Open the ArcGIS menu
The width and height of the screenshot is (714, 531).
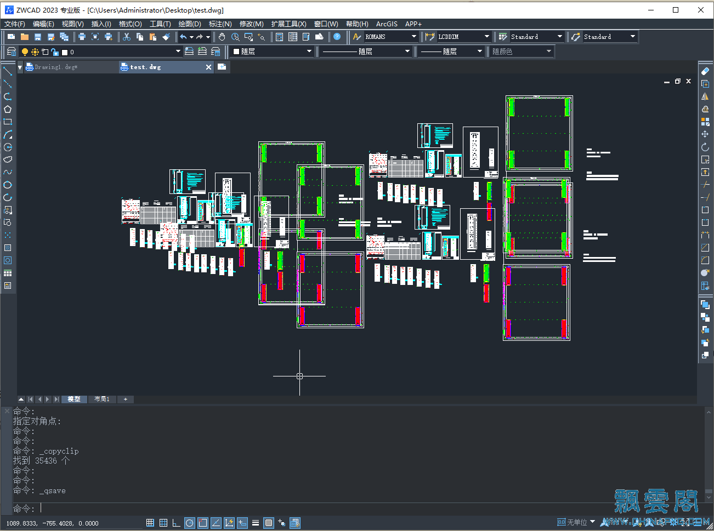click(x=387, y=24)
